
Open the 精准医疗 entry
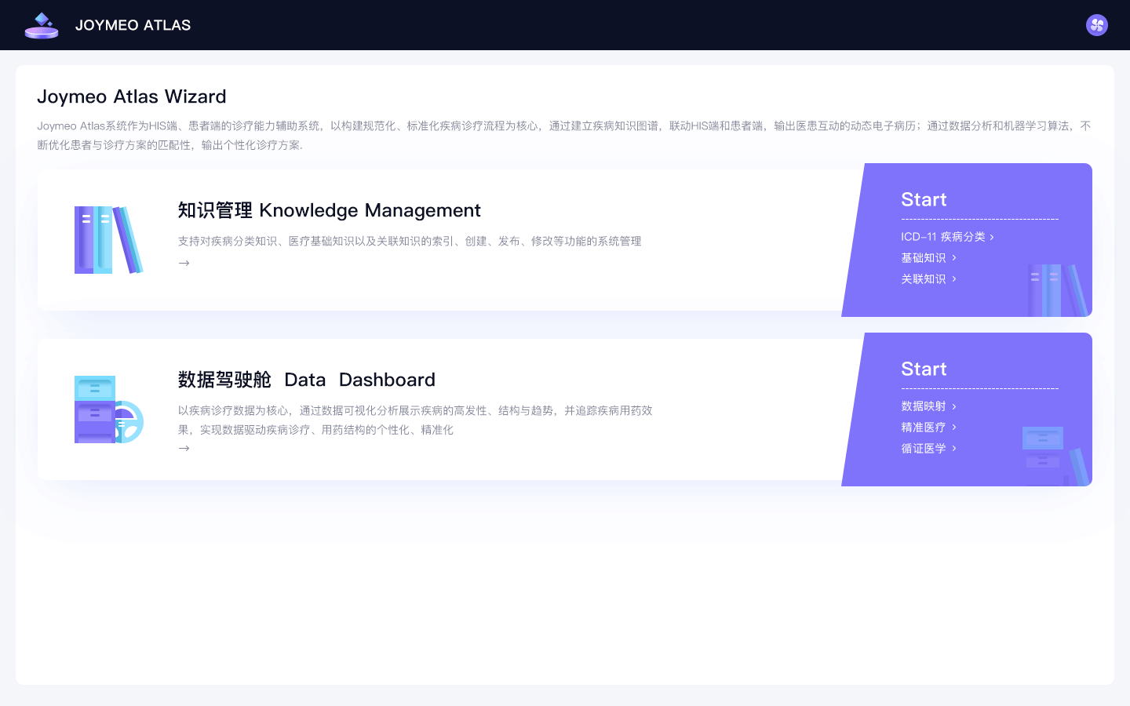click(x=924, y=427)
